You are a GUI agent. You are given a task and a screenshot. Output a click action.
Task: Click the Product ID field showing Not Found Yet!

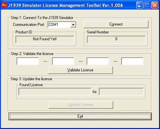pos(45,39)
